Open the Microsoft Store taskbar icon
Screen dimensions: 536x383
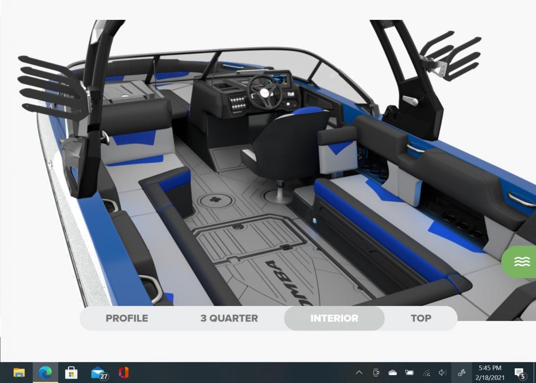click(x=71, y=373)
